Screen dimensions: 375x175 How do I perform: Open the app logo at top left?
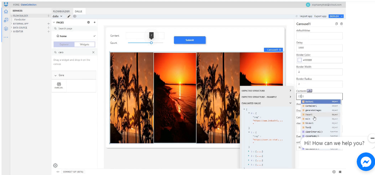(x=6, y=4)
